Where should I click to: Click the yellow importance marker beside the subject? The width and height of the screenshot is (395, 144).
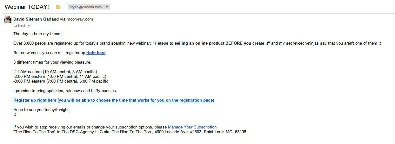(58, 7)
